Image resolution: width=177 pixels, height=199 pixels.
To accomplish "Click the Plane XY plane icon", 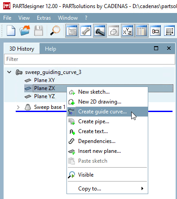I will tap(28, 80).
